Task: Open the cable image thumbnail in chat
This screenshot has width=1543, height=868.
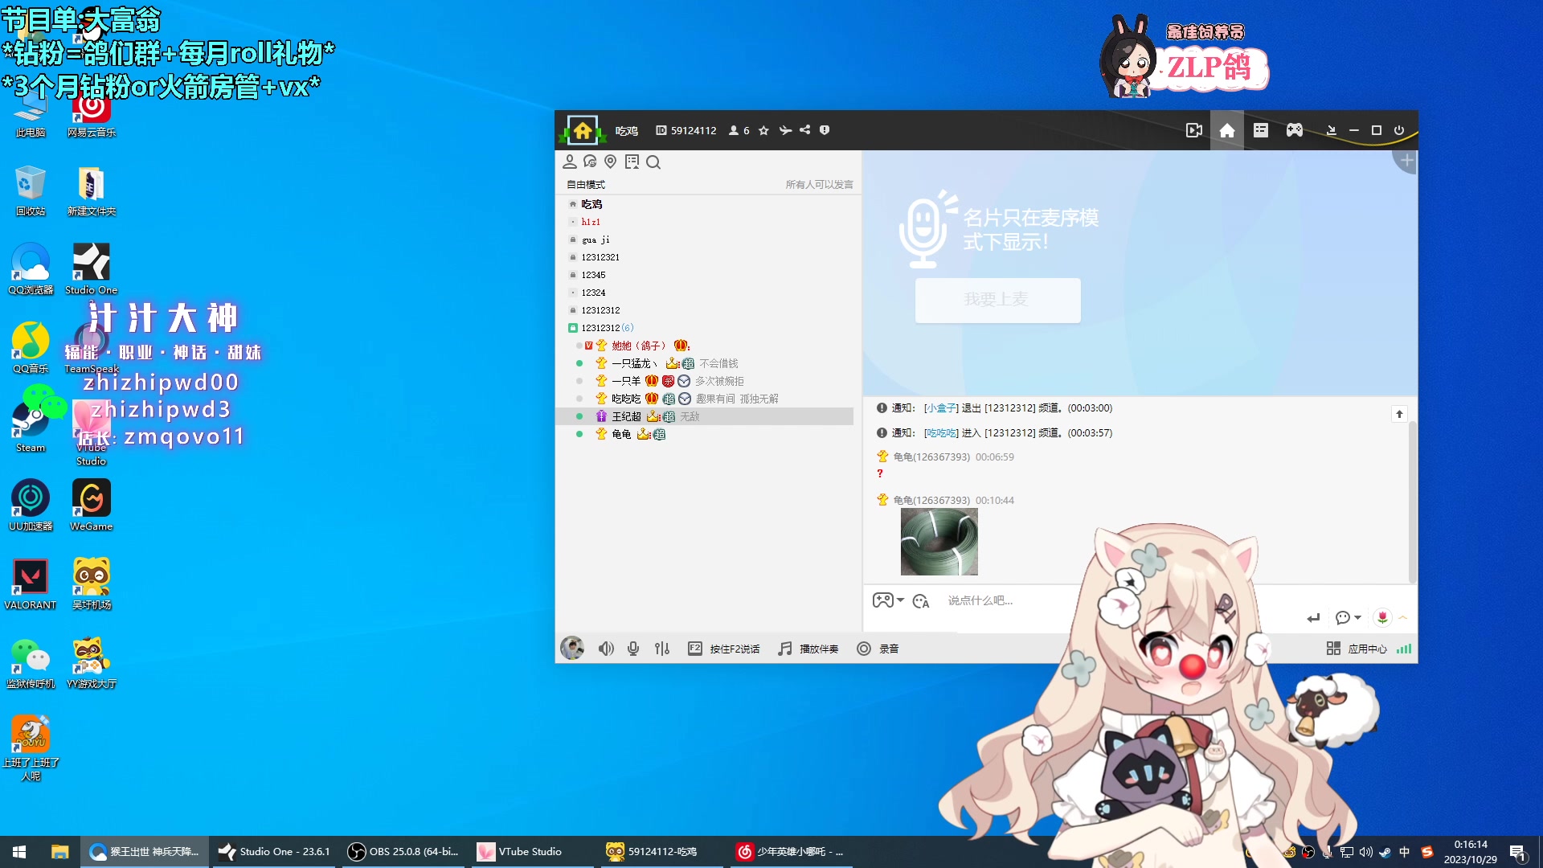Action: click(x=939, y=542)
